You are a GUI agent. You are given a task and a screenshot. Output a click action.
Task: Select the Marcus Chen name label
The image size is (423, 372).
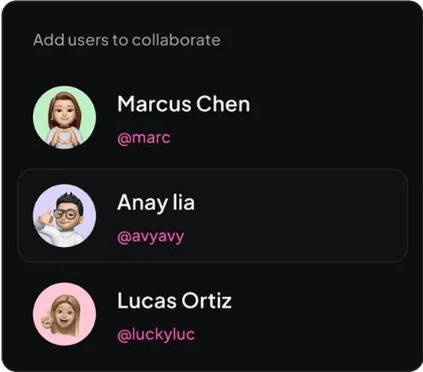click(x=183, y=104)
